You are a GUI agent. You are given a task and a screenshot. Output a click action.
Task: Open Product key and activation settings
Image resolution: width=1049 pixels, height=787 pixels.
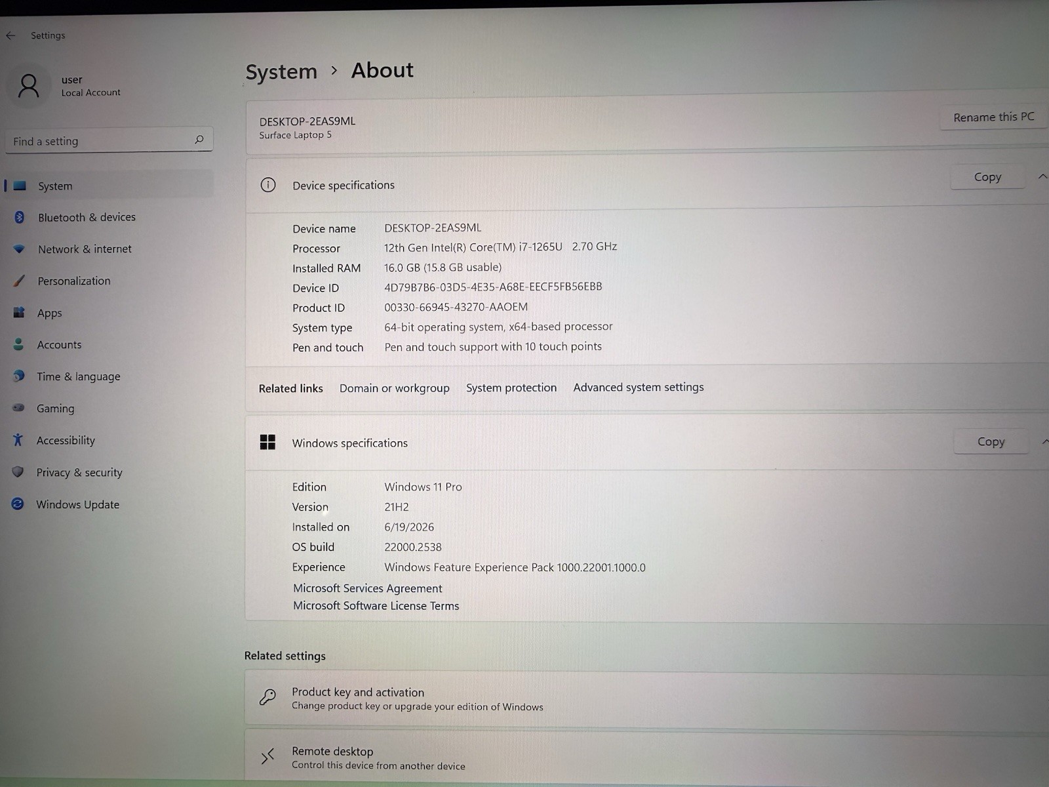pos(647,698)
